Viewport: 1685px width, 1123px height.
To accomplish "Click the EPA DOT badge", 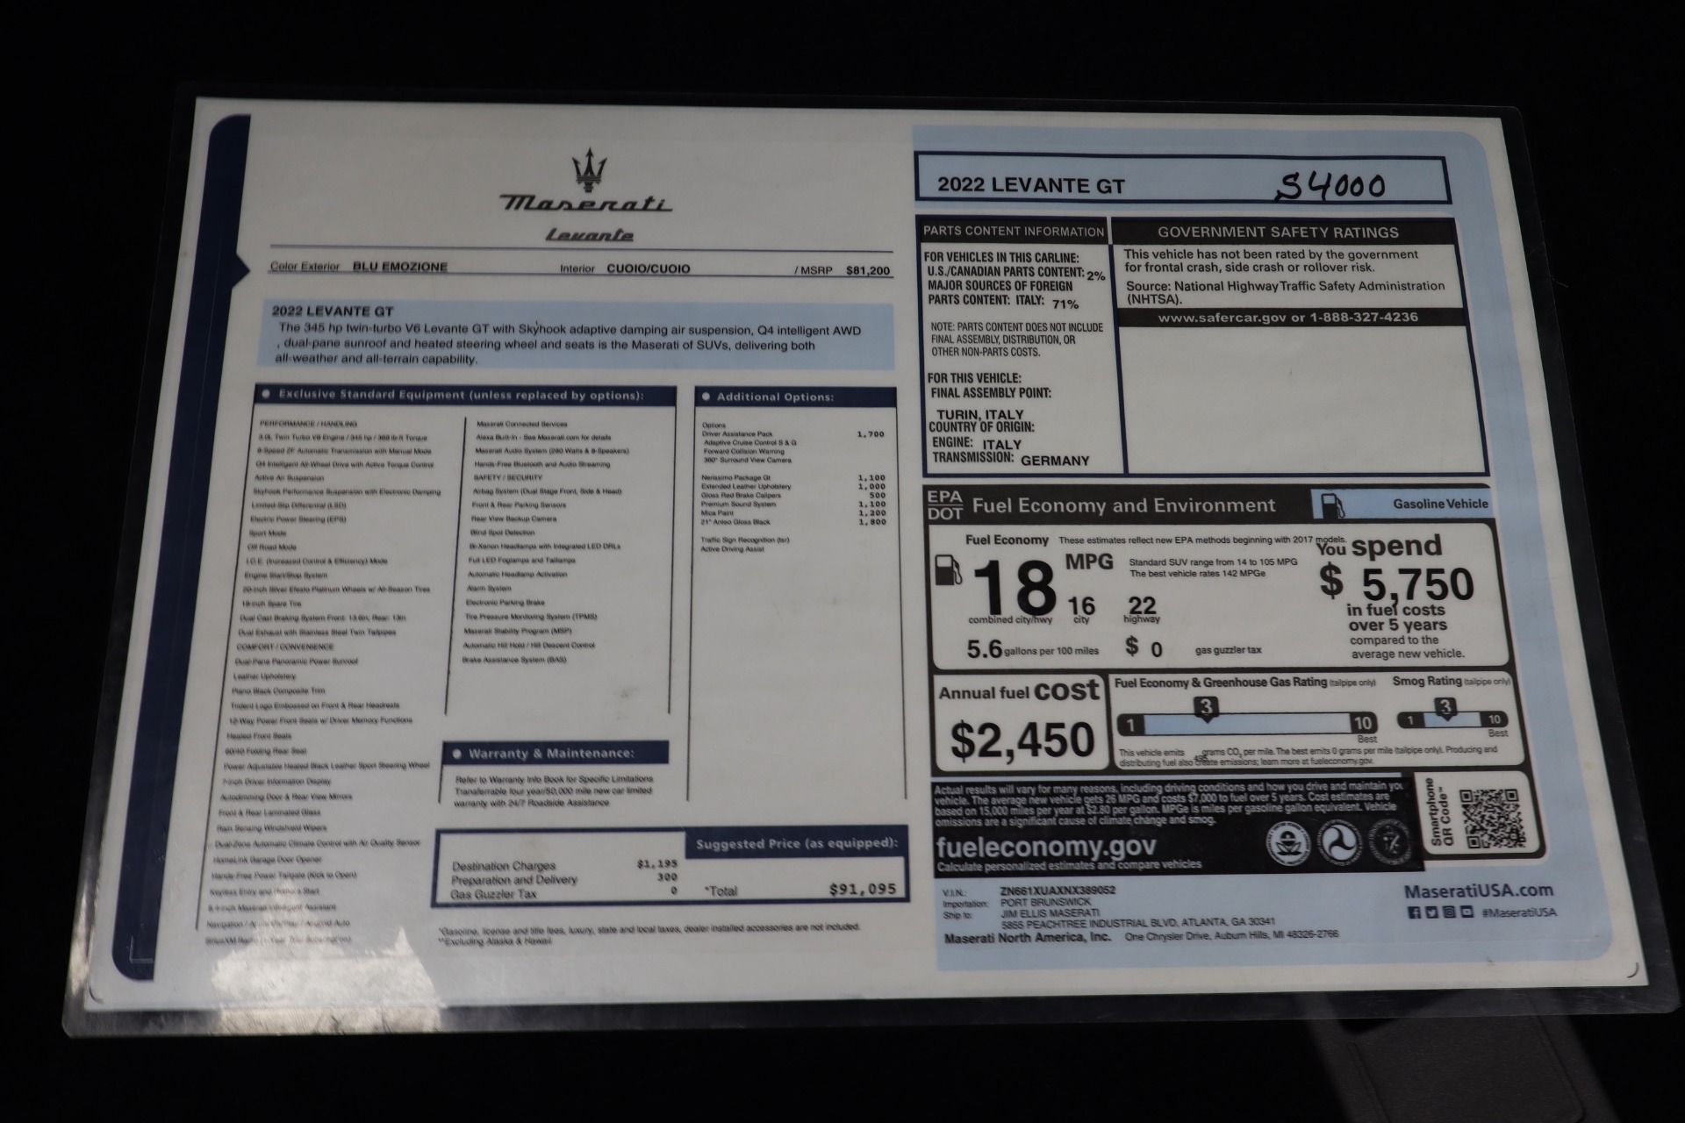I will coord(944,505).
